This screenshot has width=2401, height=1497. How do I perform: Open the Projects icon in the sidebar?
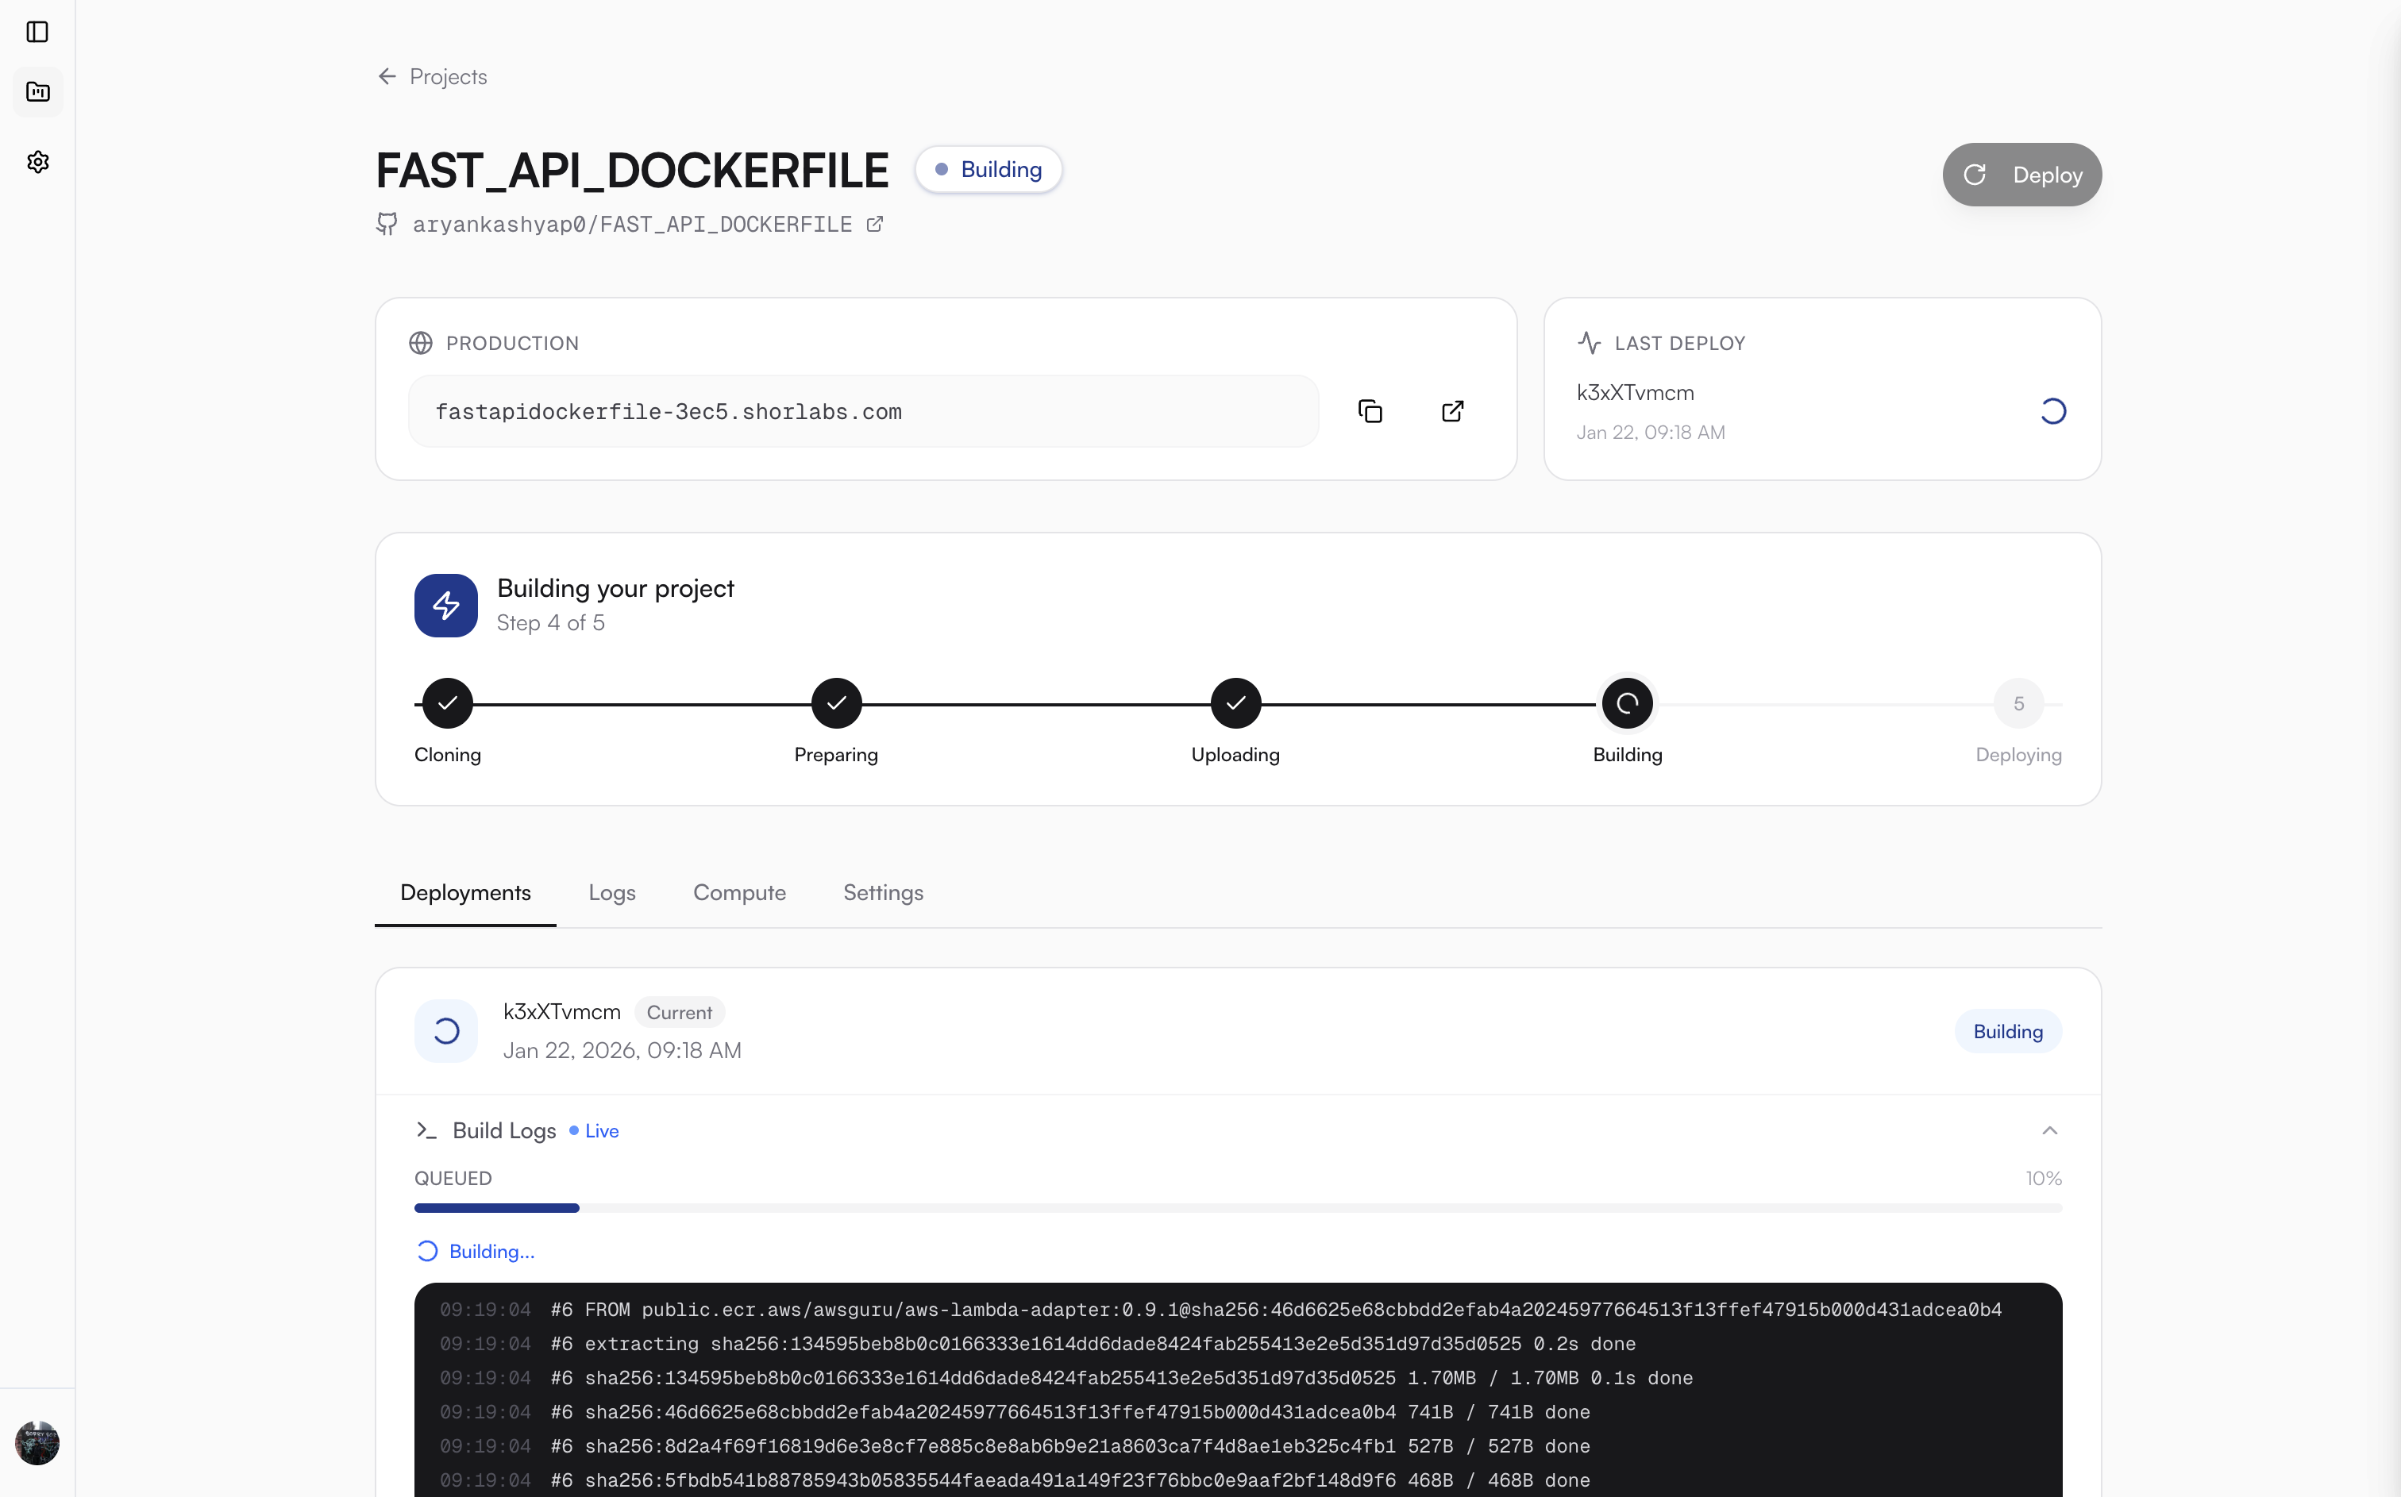point(37,92)
